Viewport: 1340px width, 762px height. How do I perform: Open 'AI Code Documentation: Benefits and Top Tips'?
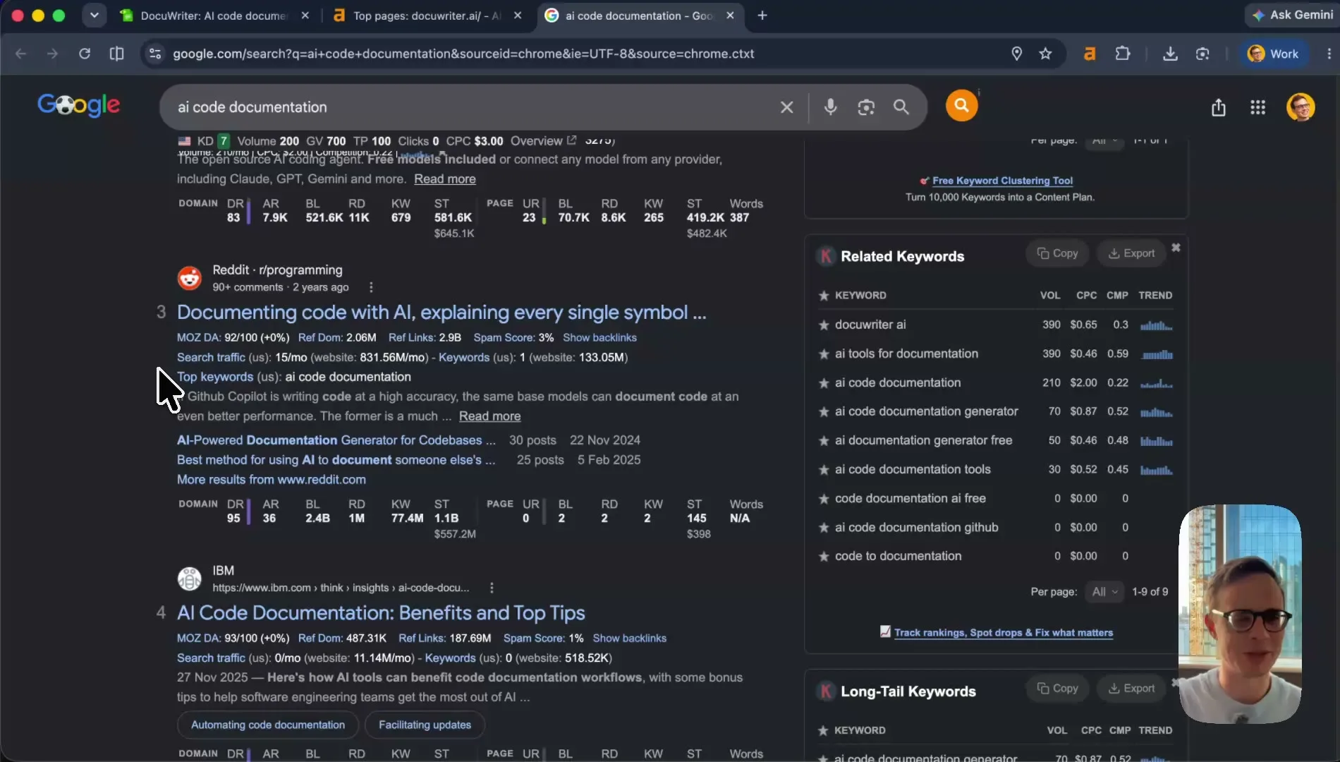pyautogui.click(x=381, y=612)
